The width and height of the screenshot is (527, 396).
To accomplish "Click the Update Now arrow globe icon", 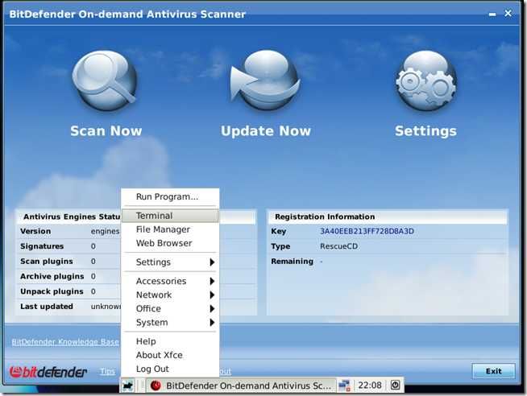I will [x=265, y=80].
